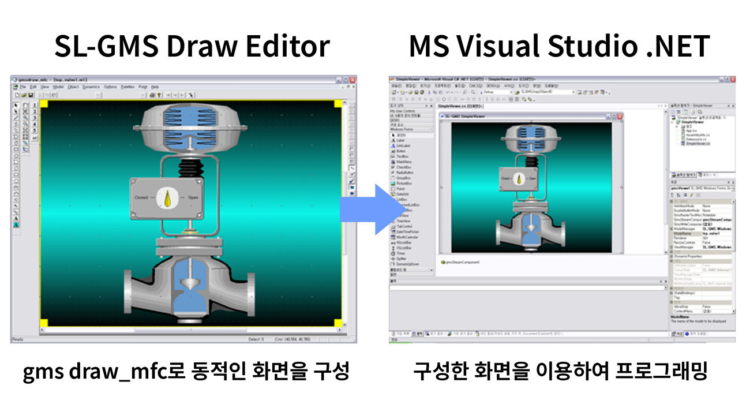Click gmsStreamComponent1 in the component tray
746x419 pixels.
pos(460,261)
